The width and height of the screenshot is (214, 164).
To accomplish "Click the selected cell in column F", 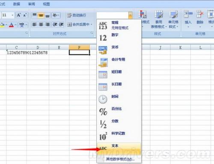I will click(79, 53).
